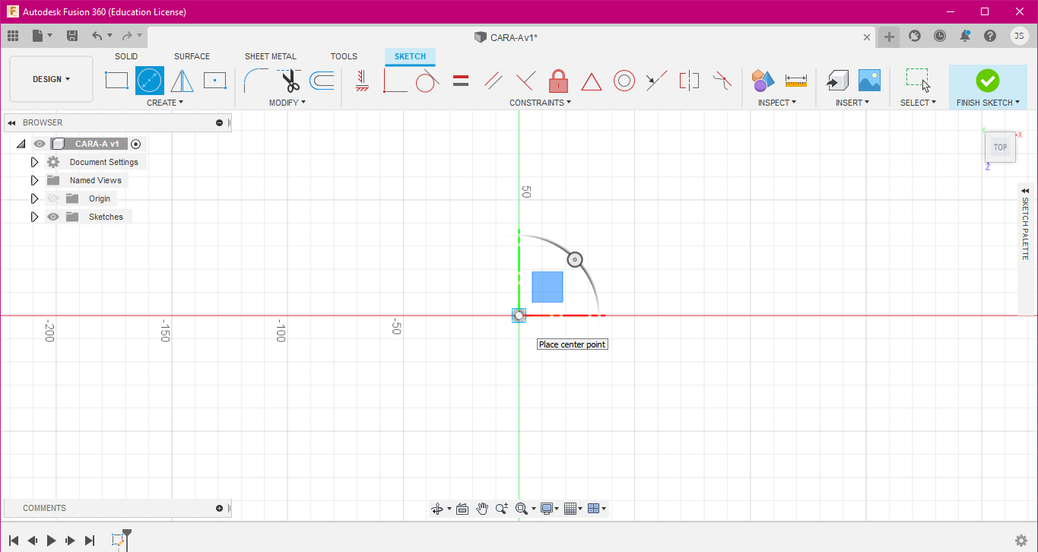The height and width of the screenshot is (552, 1038).
Task: Expand the Named Views node
Action: pos(34,180)
